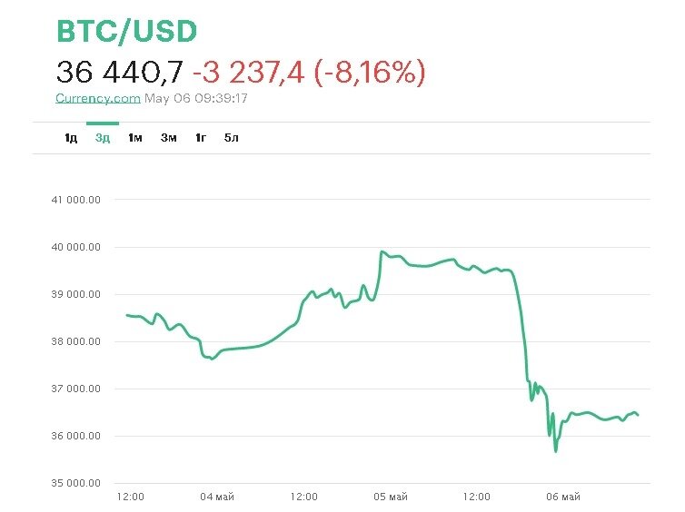Screen dimensions: 685x512
Task: Show the 1г yearly chart range
Action: [200, 138]
